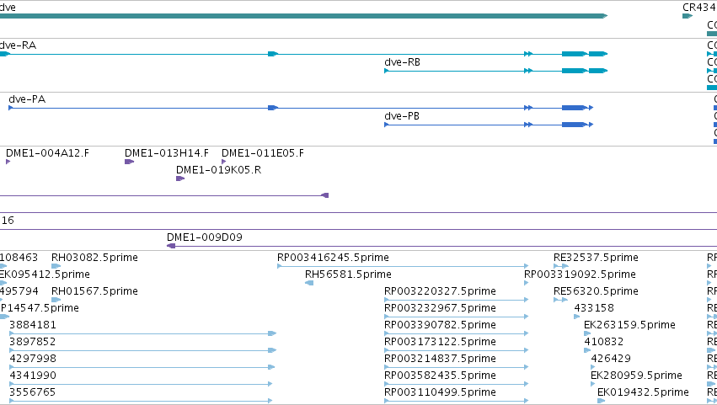Select the dve-PB protein label
Screen dimensions: 717x405
[402, 116]
